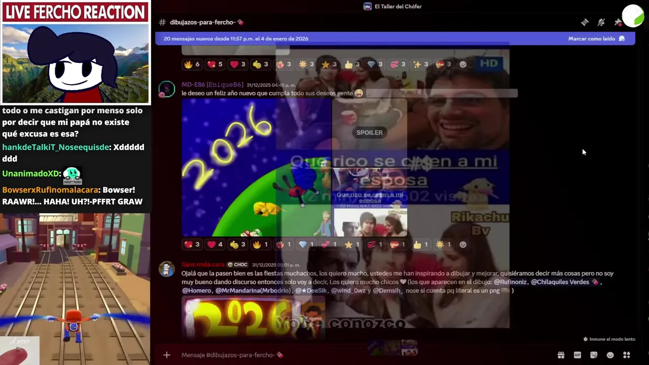The image size is (649, 365).
Task: Open the gift icon in message bar
Action: (561, 355)
